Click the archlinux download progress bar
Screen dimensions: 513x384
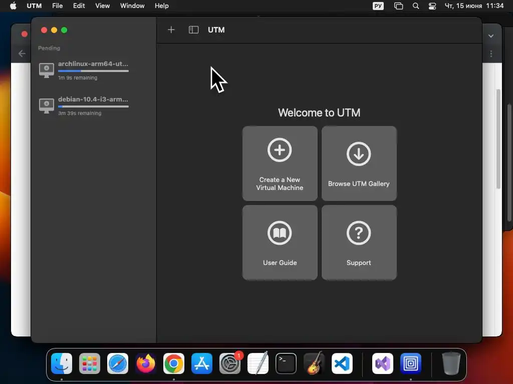click(93, 71)
